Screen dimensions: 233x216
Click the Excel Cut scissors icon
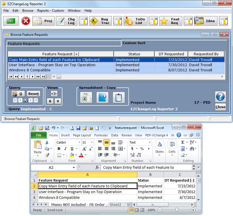point(47,143)
